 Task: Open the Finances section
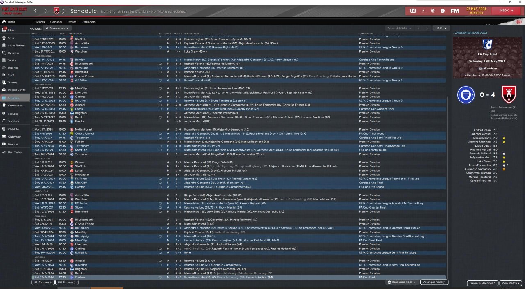13,144
